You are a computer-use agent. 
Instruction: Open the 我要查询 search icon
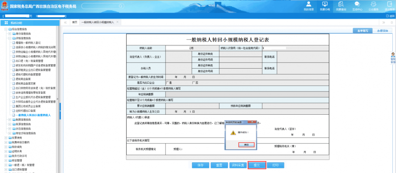(341, 5)
